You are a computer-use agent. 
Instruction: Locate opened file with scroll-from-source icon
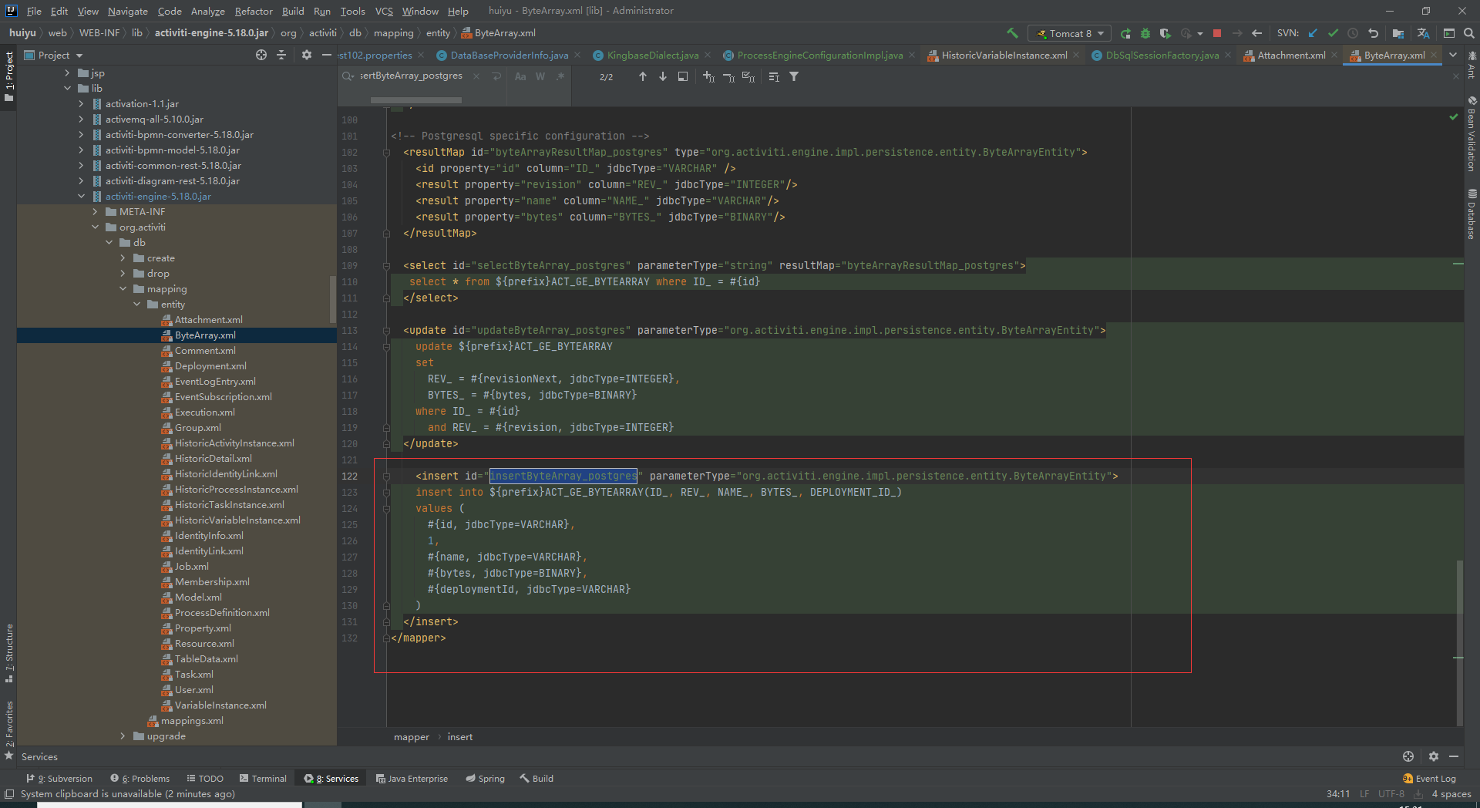261,55
